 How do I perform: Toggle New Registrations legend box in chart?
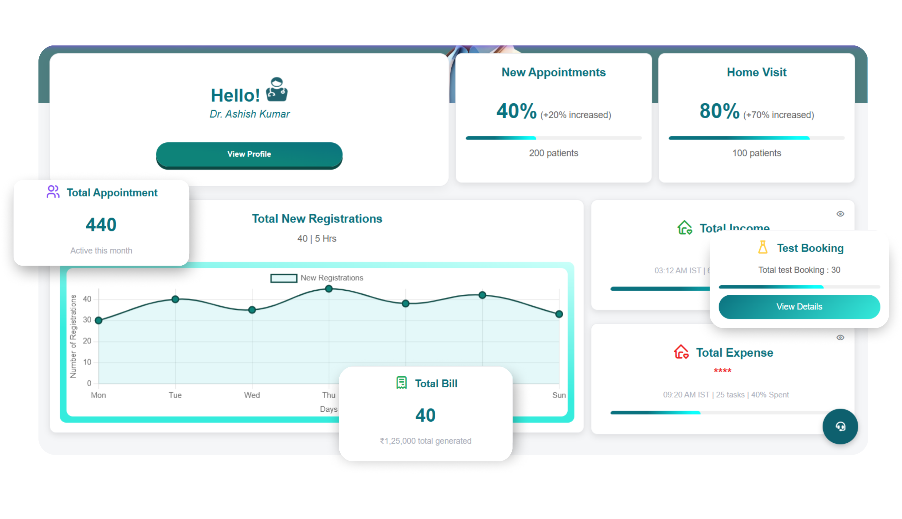coord(283,278)
